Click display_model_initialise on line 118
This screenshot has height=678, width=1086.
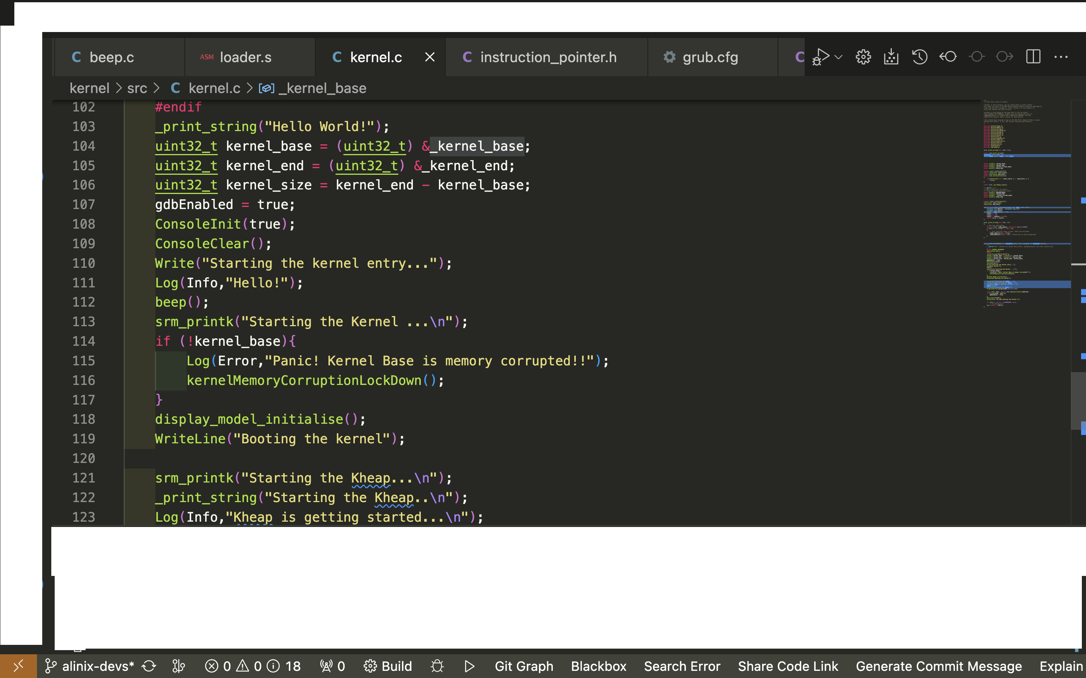tap(249, 419)
